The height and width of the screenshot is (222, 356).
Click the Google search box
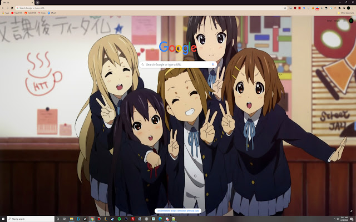178,64
